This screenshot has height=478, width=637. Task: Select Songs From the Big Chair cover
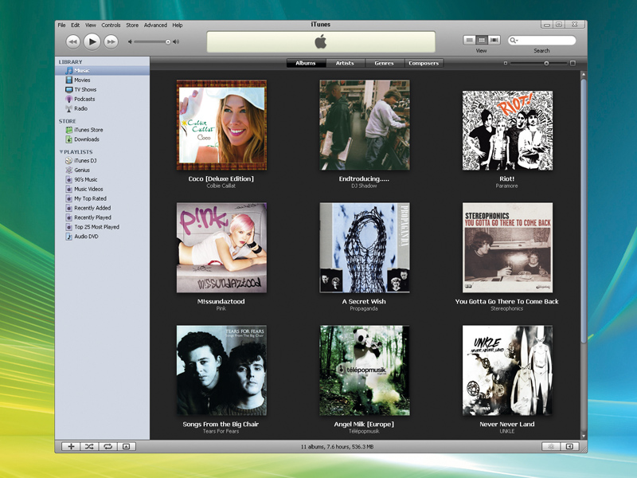(x=222, y=370)
